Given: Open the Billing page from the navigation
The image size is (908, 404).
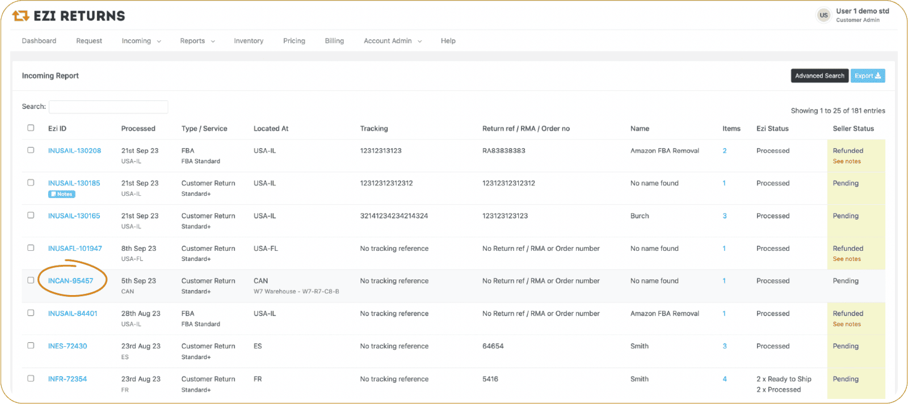Looking at the screenshot, I should click(x=334, y=41).
